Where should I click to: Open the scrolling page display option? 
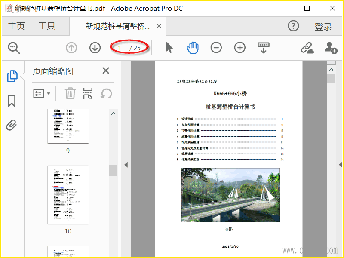click(x=264, y=48)
